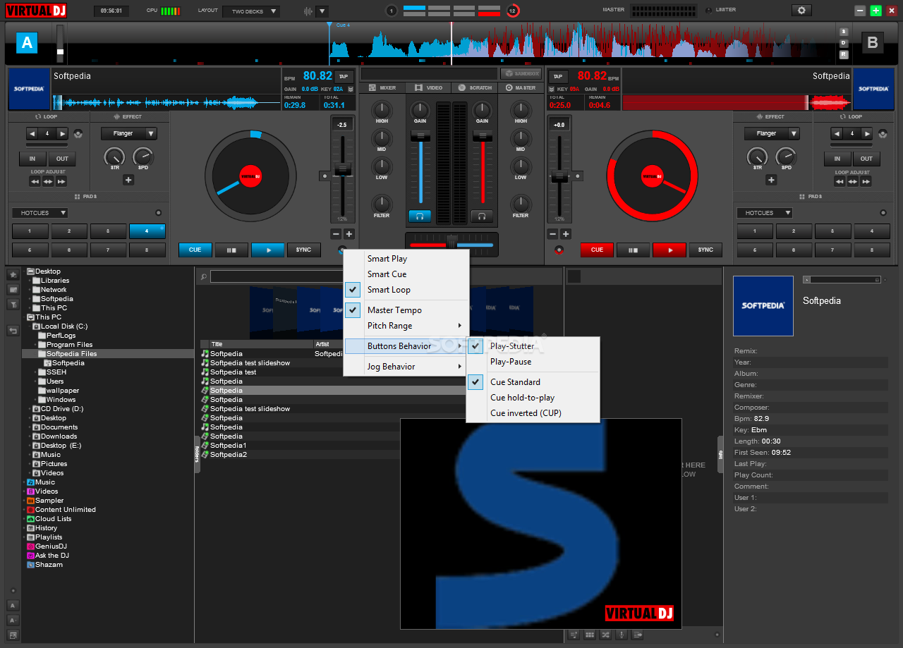Click the browser search input field
Image resolution: width=903 pixels, height=648 pixels.
click(x=275, y=277)
